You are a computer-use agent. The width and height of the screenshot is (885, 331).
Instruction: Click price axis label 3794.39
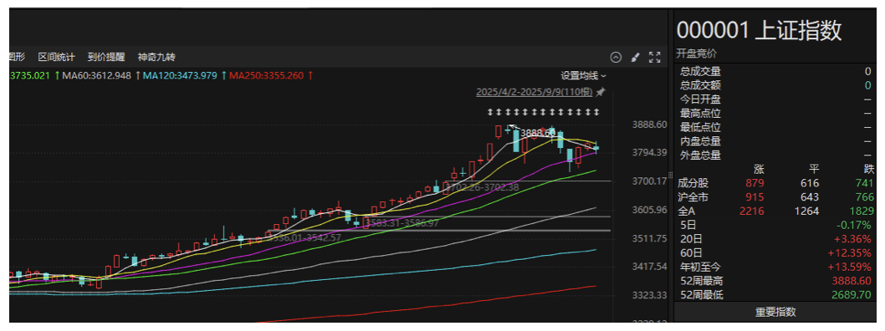click(x=650, y=152)
